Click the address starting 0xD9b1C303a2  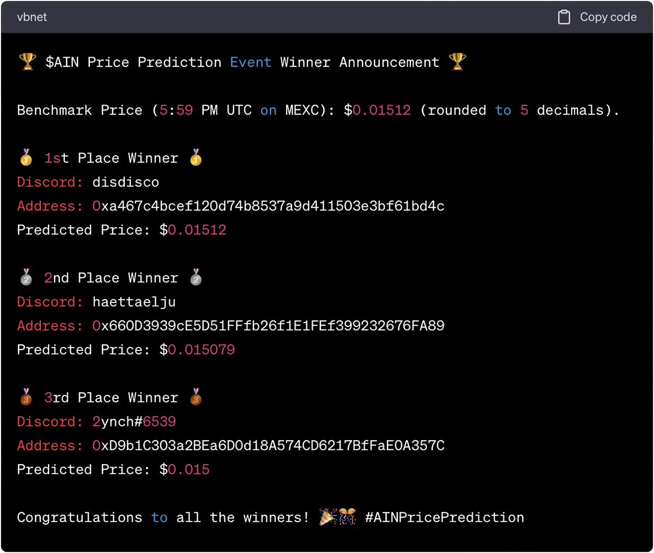pos(268,446)
